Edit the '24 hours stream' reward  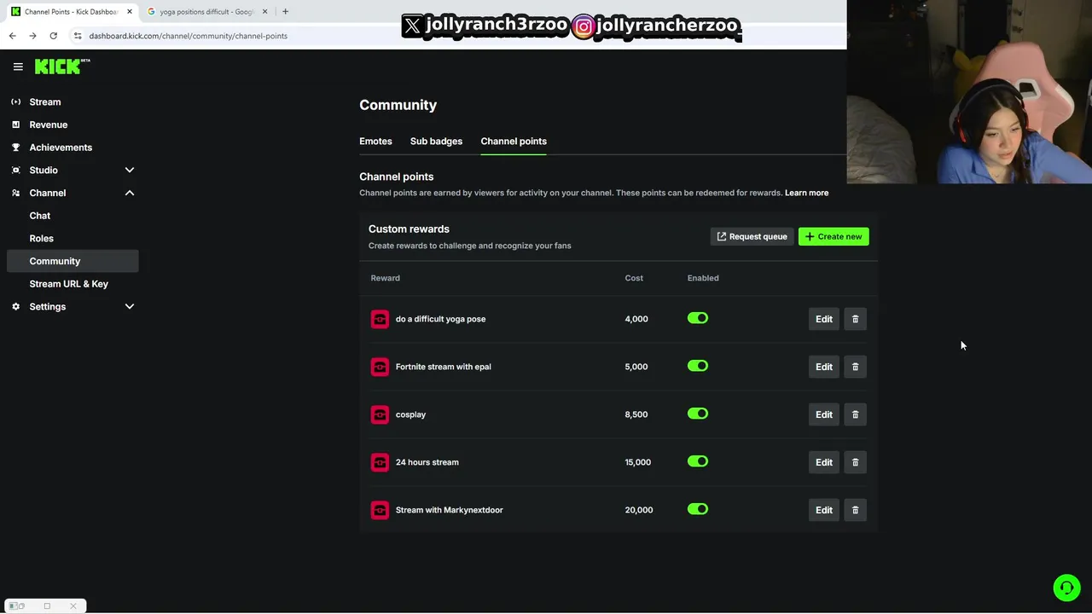824,462
